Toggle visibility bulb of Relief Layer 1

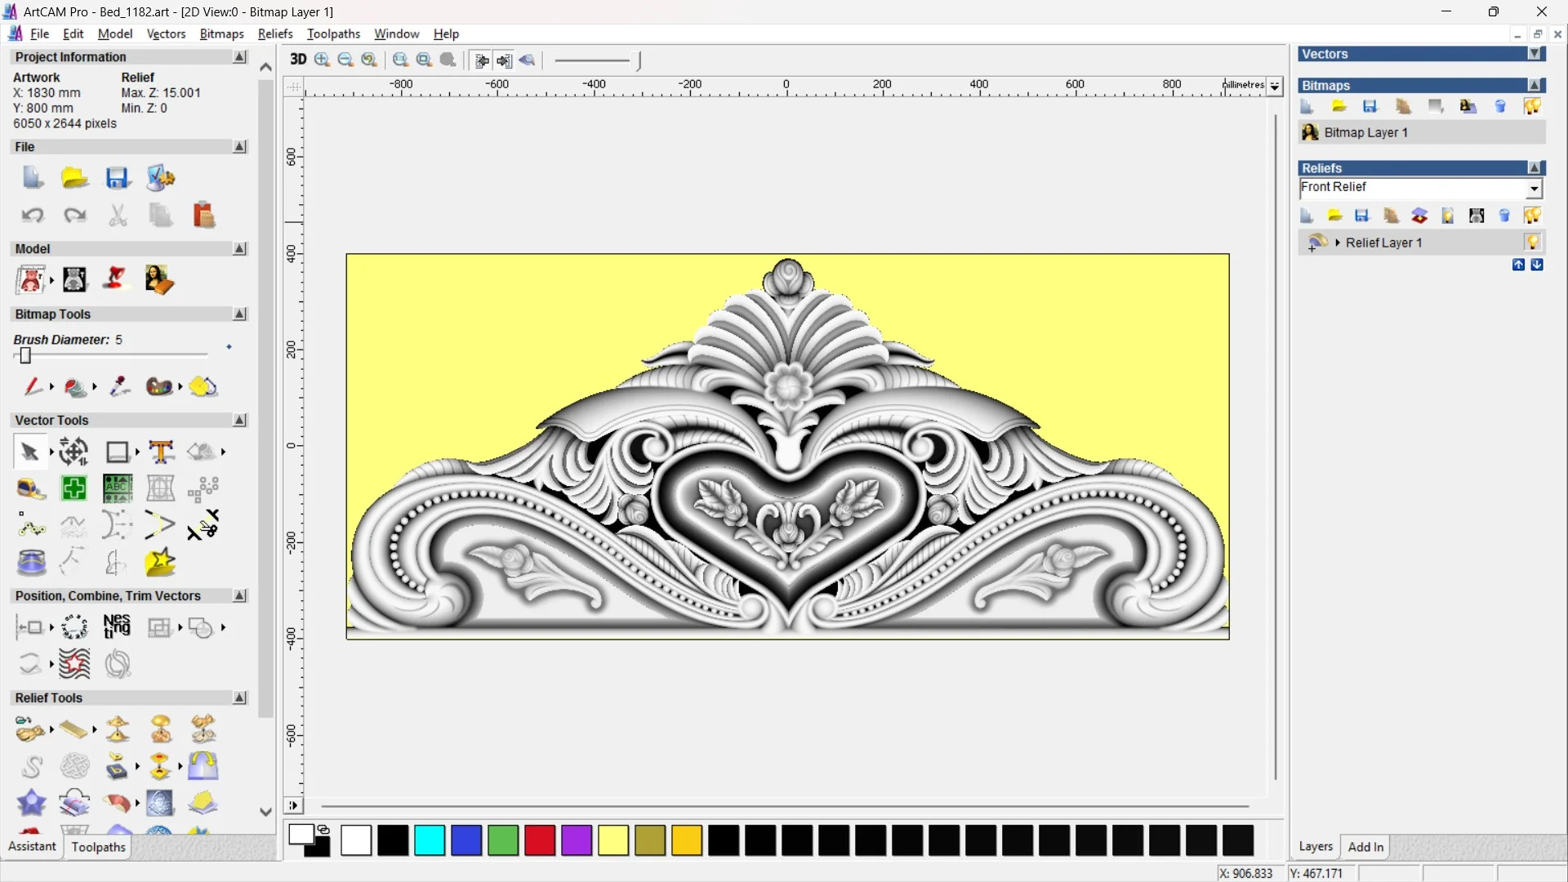pyautogui.click(x=1532, y=243)
